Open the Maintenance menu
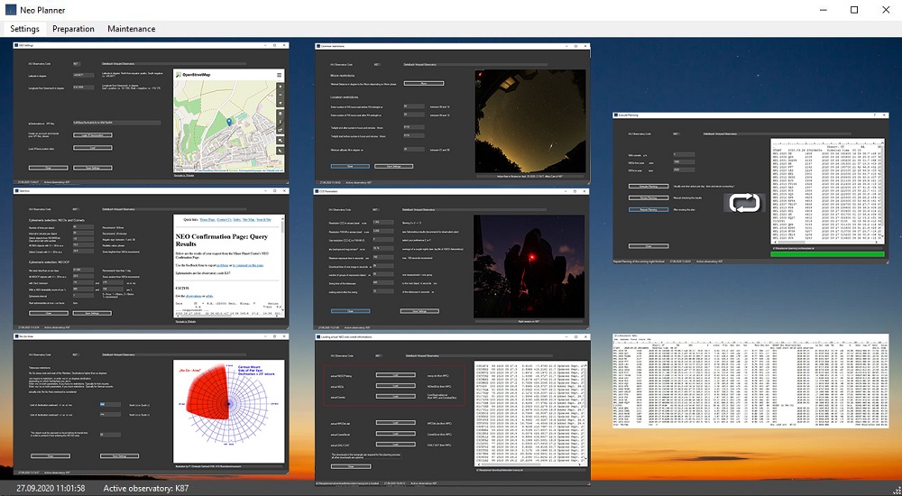Image resolution: width=902 pixels, height=496 pixels. (131, 29)
